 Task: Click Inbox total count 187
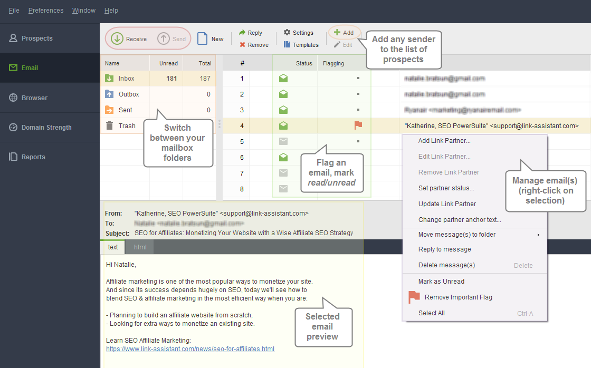click(x=205, y=79)
